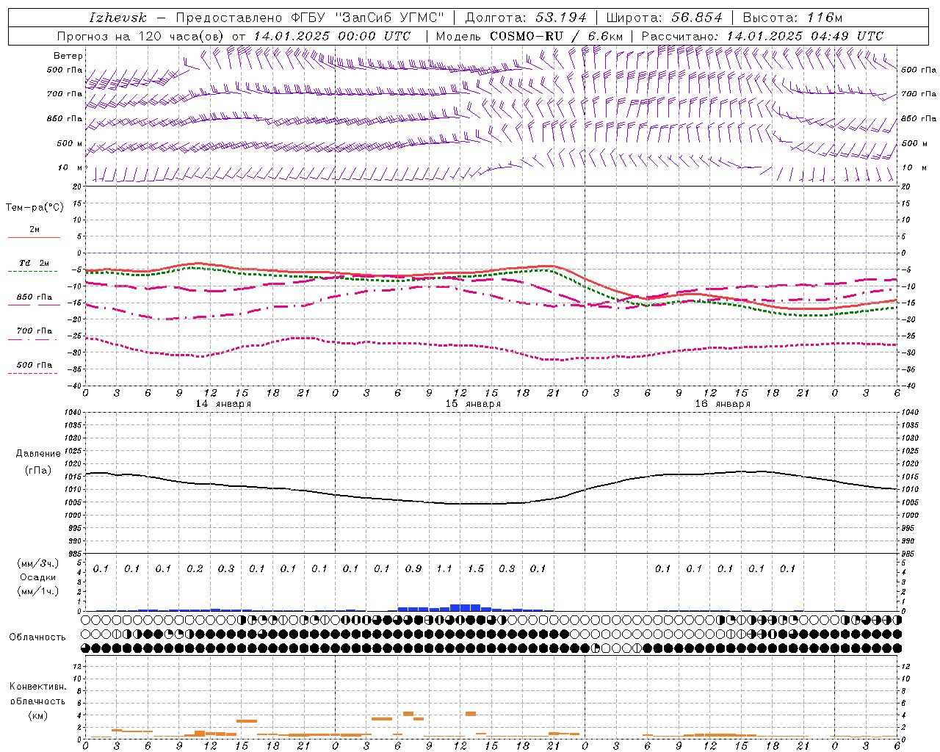Screen dimensions: 940x752
Task: Click the 1.5 precipitation value
Action: [x=476, y=568]
